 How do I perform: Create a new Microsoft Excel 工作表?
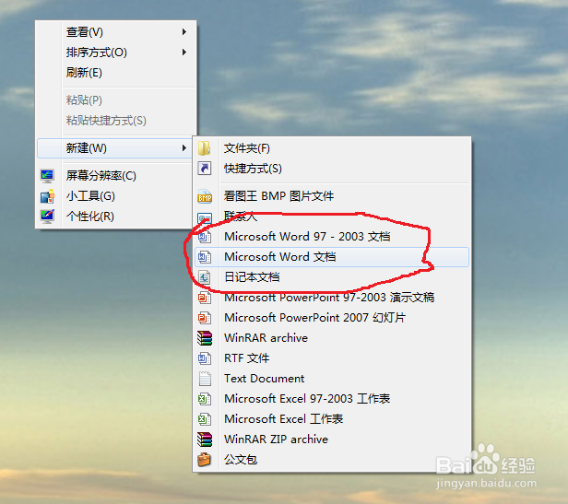pyautogui.click(x=332, y=419)
